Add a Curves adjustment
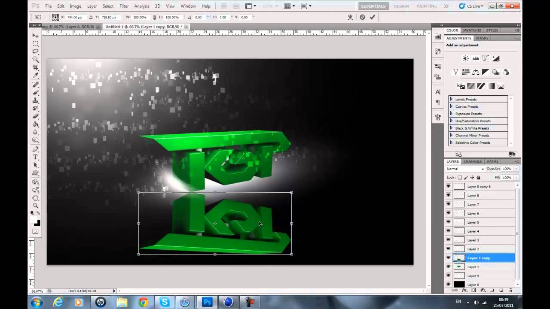 486,58
